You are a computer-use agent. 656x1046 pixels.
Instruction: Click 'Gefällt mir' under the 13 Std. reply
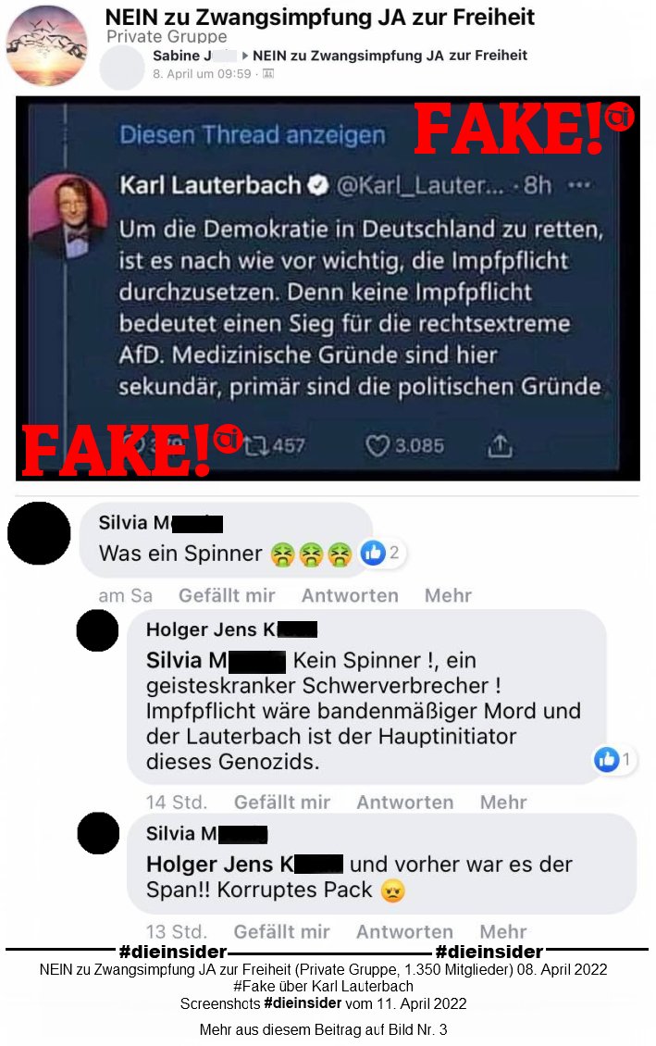coord(281,931)
